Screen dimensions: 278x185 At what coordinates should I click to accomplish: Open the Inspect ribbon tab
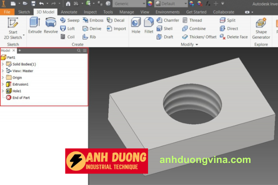(90, 12)
